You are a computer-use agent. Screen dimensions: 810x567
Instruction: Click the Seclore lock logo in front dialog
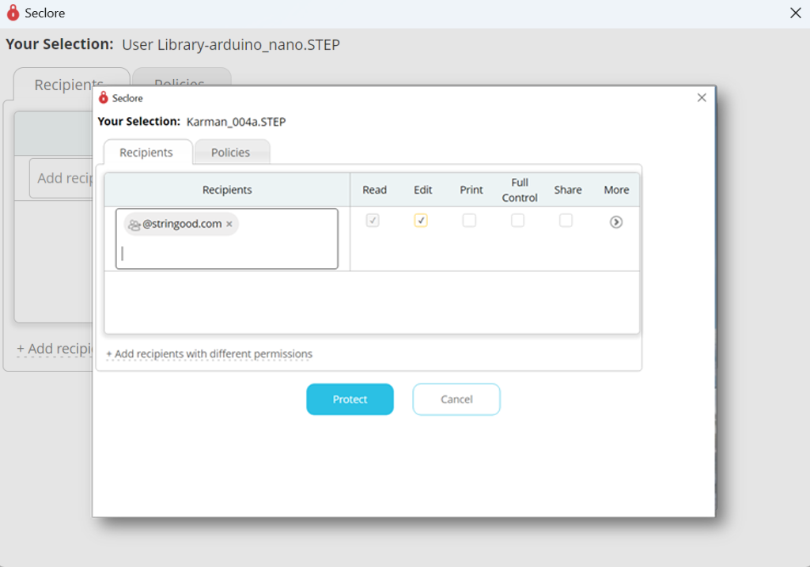[104, 97]
